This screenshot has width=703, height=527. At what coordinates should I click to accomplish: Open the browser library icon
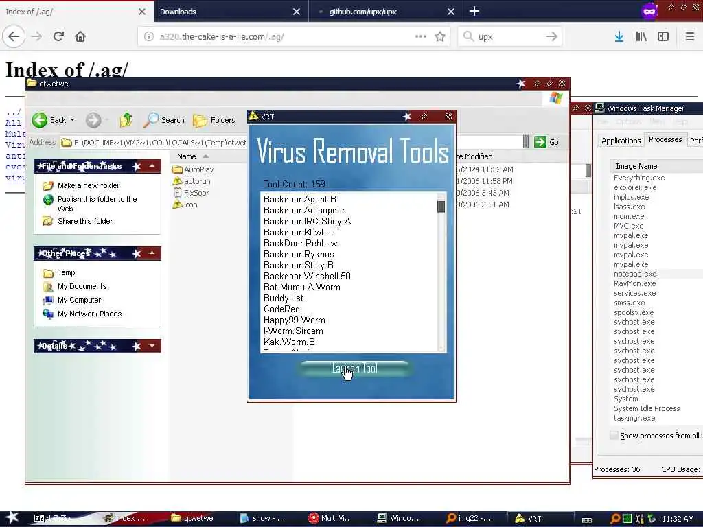[641, 36]
